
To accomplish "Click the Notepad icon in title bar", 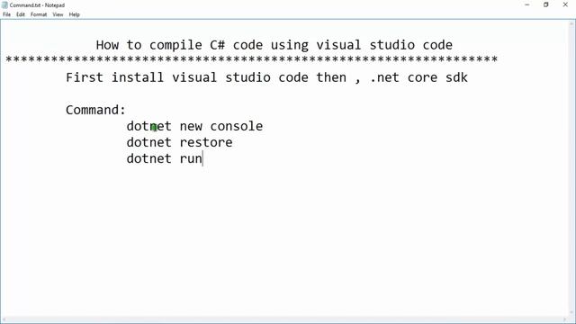I will pyautogui.click(x=4, y=5).
